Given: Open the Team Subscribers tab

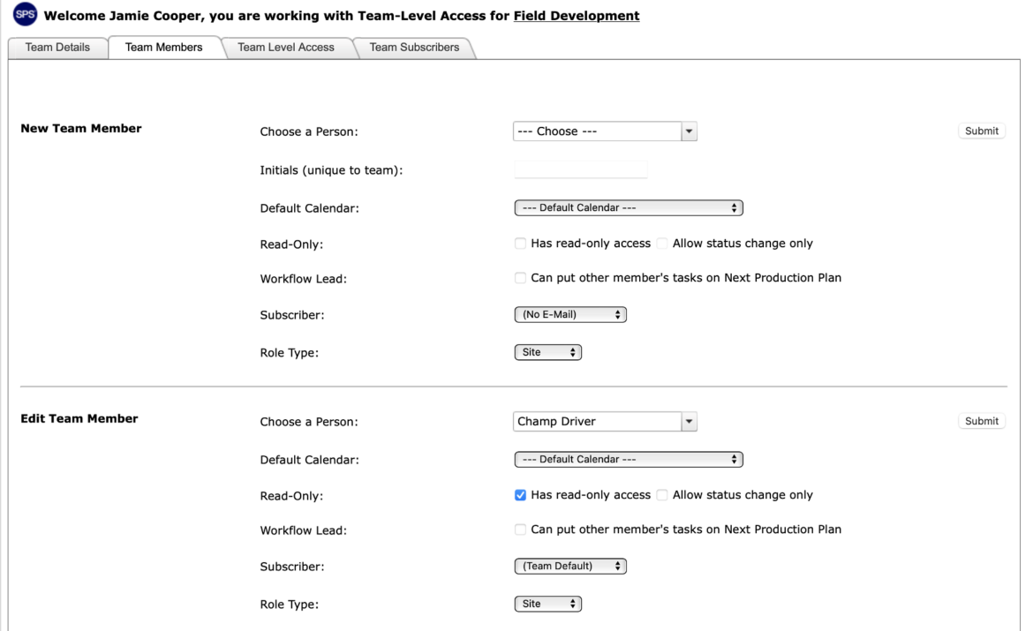Looking at the screenshot, I should 414,48.
